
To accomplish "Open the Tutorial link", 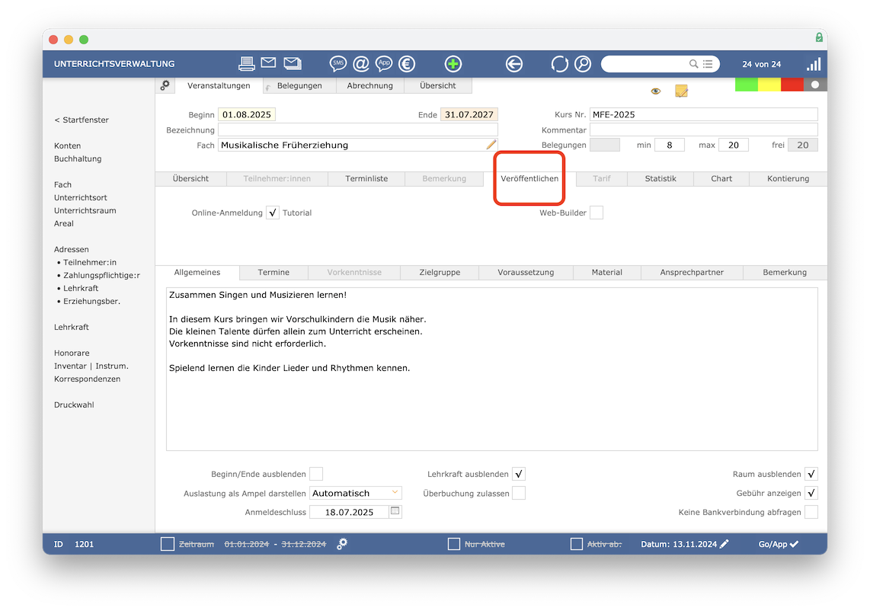I will coord(297,213).
